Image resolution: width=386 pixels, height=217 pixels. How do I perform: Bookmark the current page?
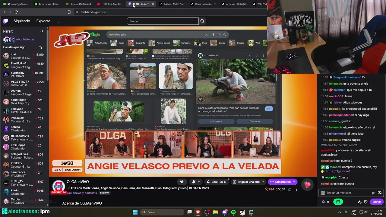[x=69, y=12]
